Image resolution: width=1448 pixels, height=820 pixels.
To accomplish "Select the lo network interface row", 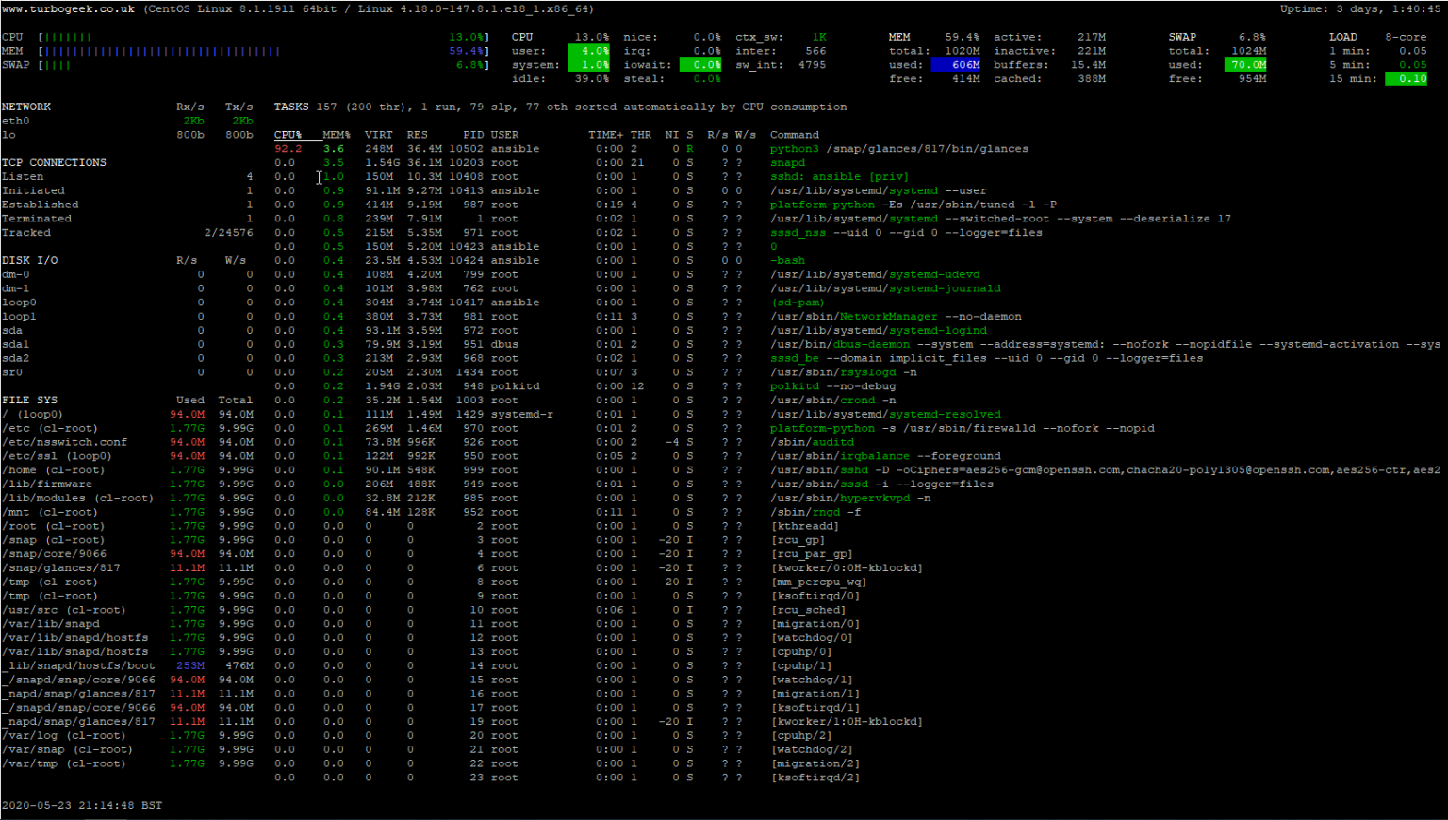I will [127, 135].
